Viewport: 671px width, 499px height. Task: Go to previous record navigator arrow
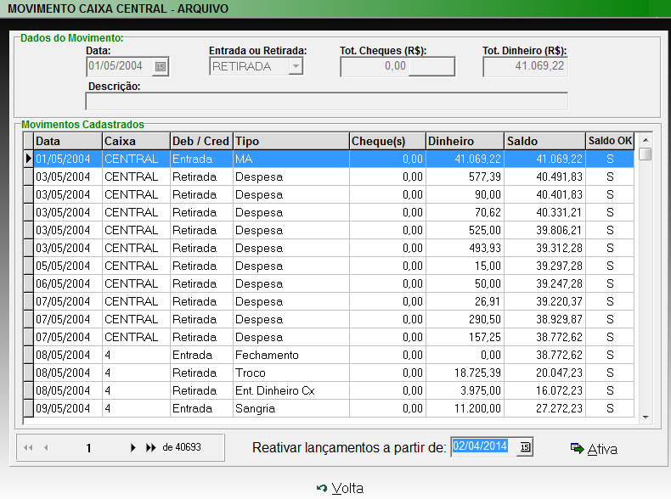[46, 448]
